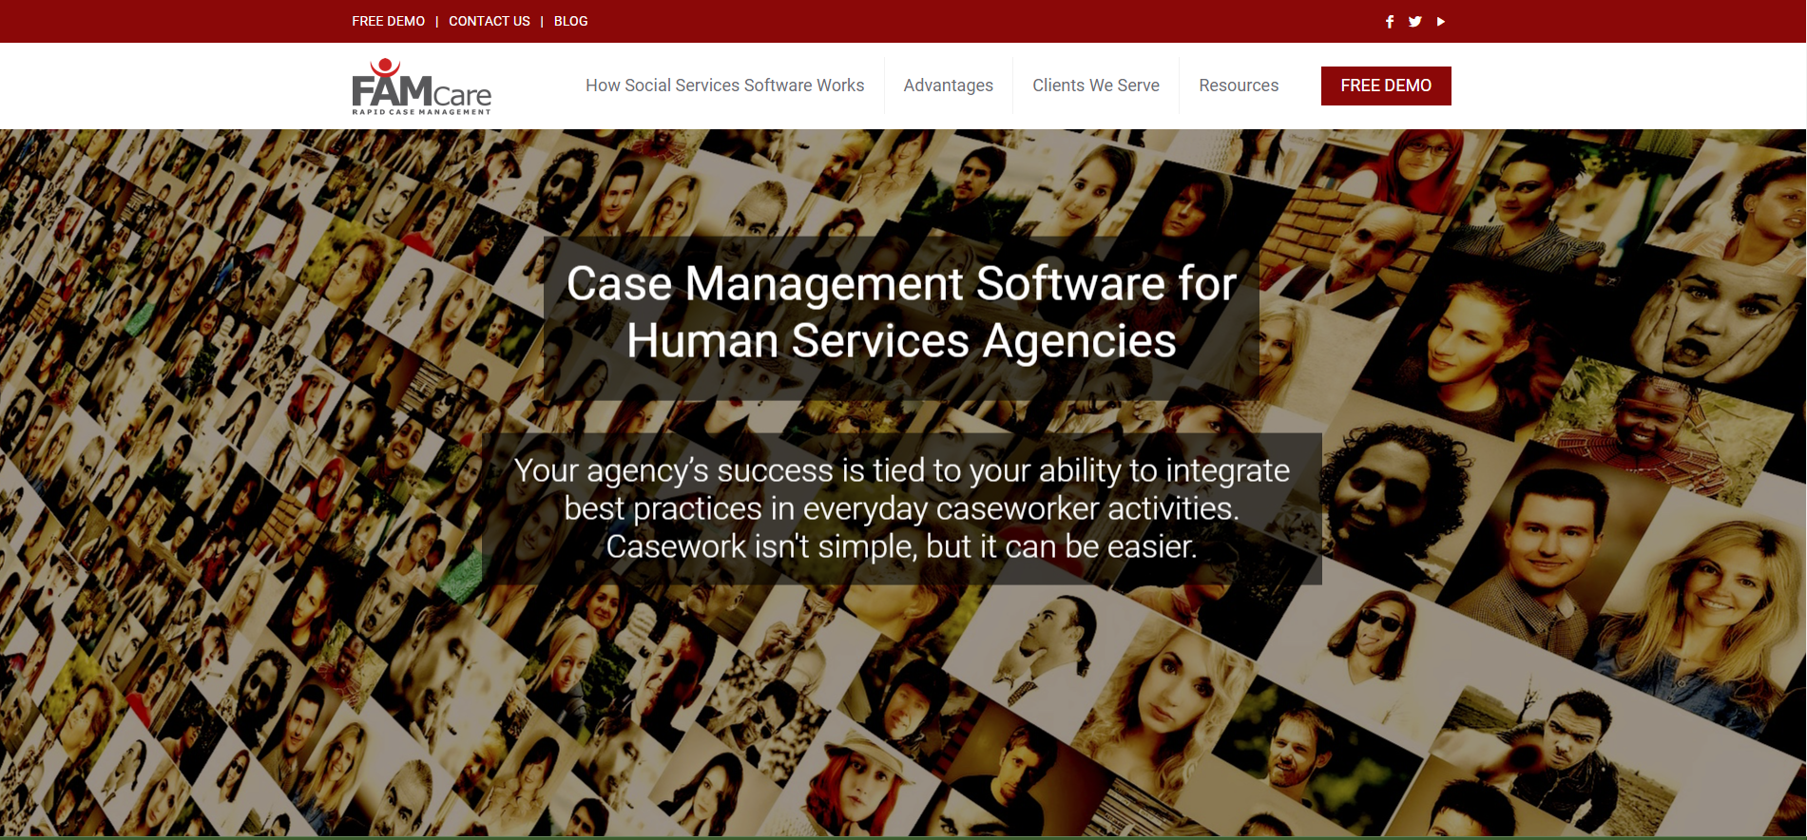Open How Social Services Software Works menu

724,86
